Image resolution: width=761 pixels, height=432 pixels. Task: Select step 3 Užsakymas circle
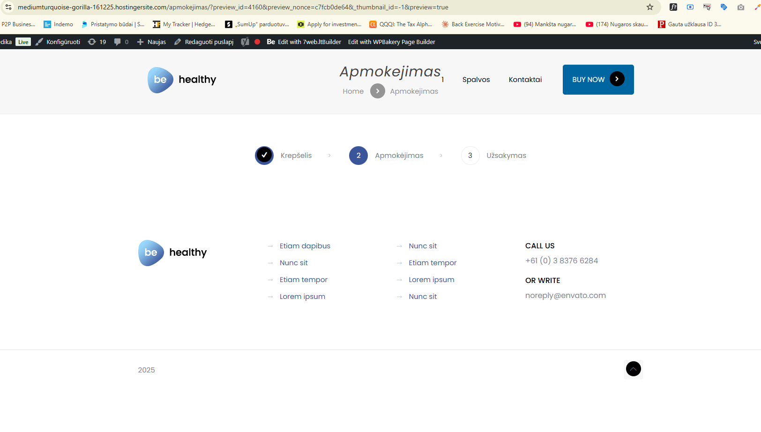(x=470, y=156)
